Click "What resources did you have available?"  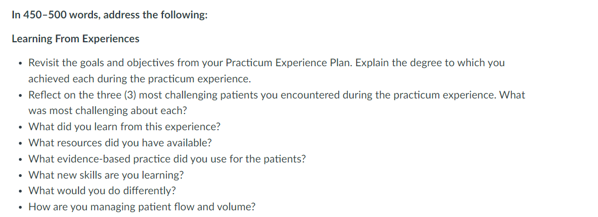coord(120,143)
